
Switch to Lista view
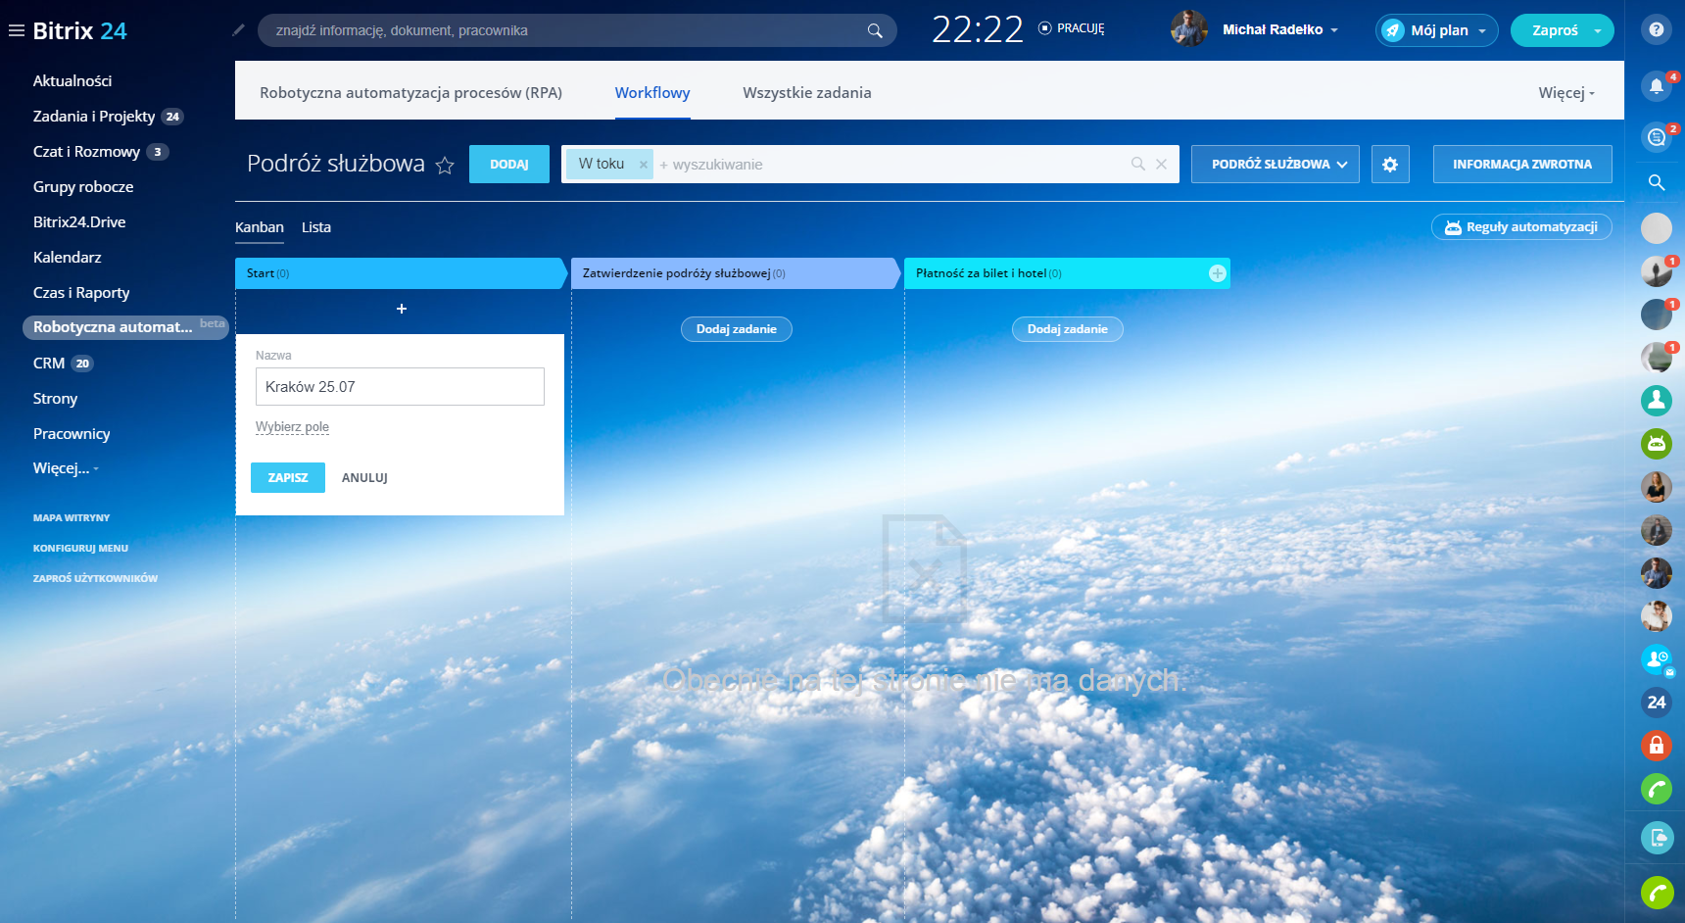pos(315,227)
